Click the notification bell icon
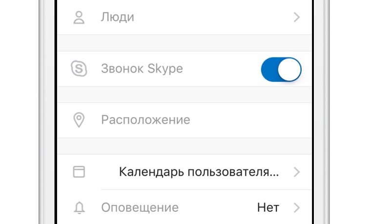 [79, 208]
